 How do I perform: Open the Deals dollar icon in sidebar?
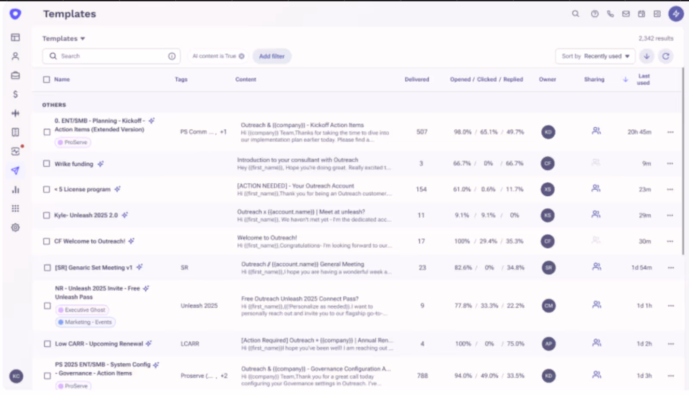(16, 94)
